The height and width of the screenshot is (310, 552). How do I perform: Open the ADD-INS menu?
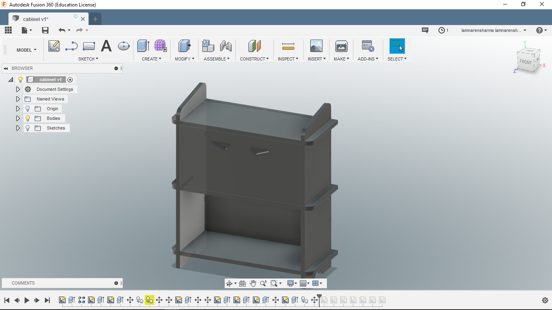(368, 59)
